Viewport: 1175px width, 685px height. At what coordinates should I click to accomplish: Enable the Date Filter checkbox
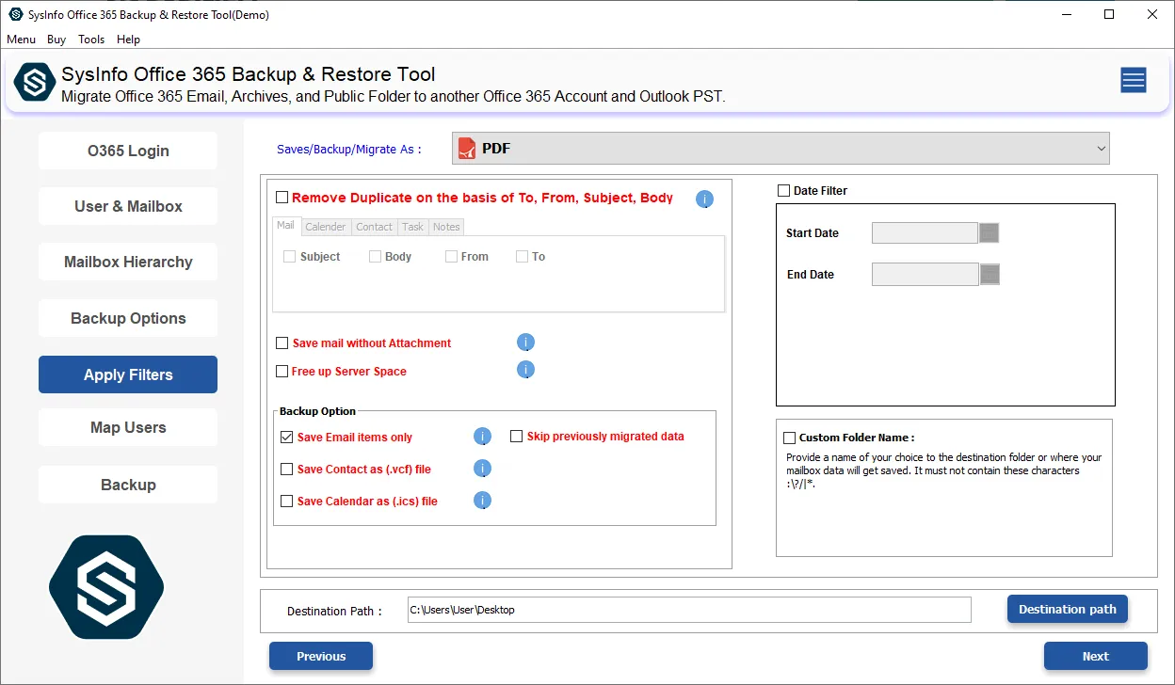tap(783, 191)
